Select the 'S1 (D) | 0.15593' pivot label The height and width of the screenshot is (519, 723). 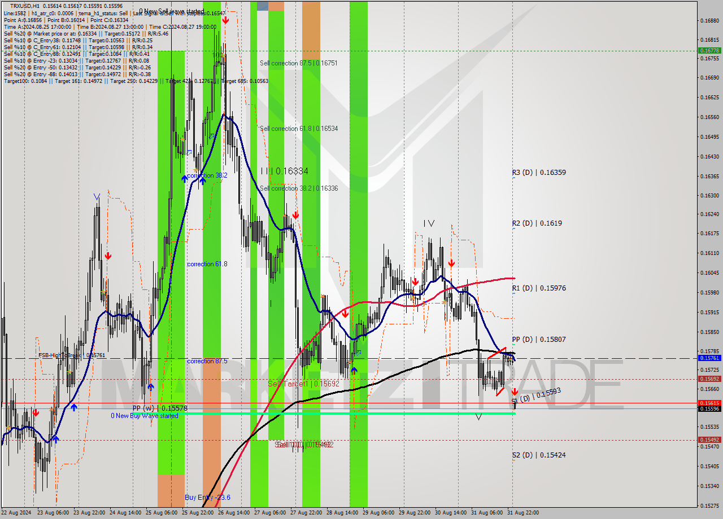[x=536, y=397]
